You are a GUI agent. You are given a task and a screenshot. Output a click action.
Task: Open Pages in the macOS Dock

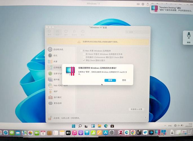[99, 133]
